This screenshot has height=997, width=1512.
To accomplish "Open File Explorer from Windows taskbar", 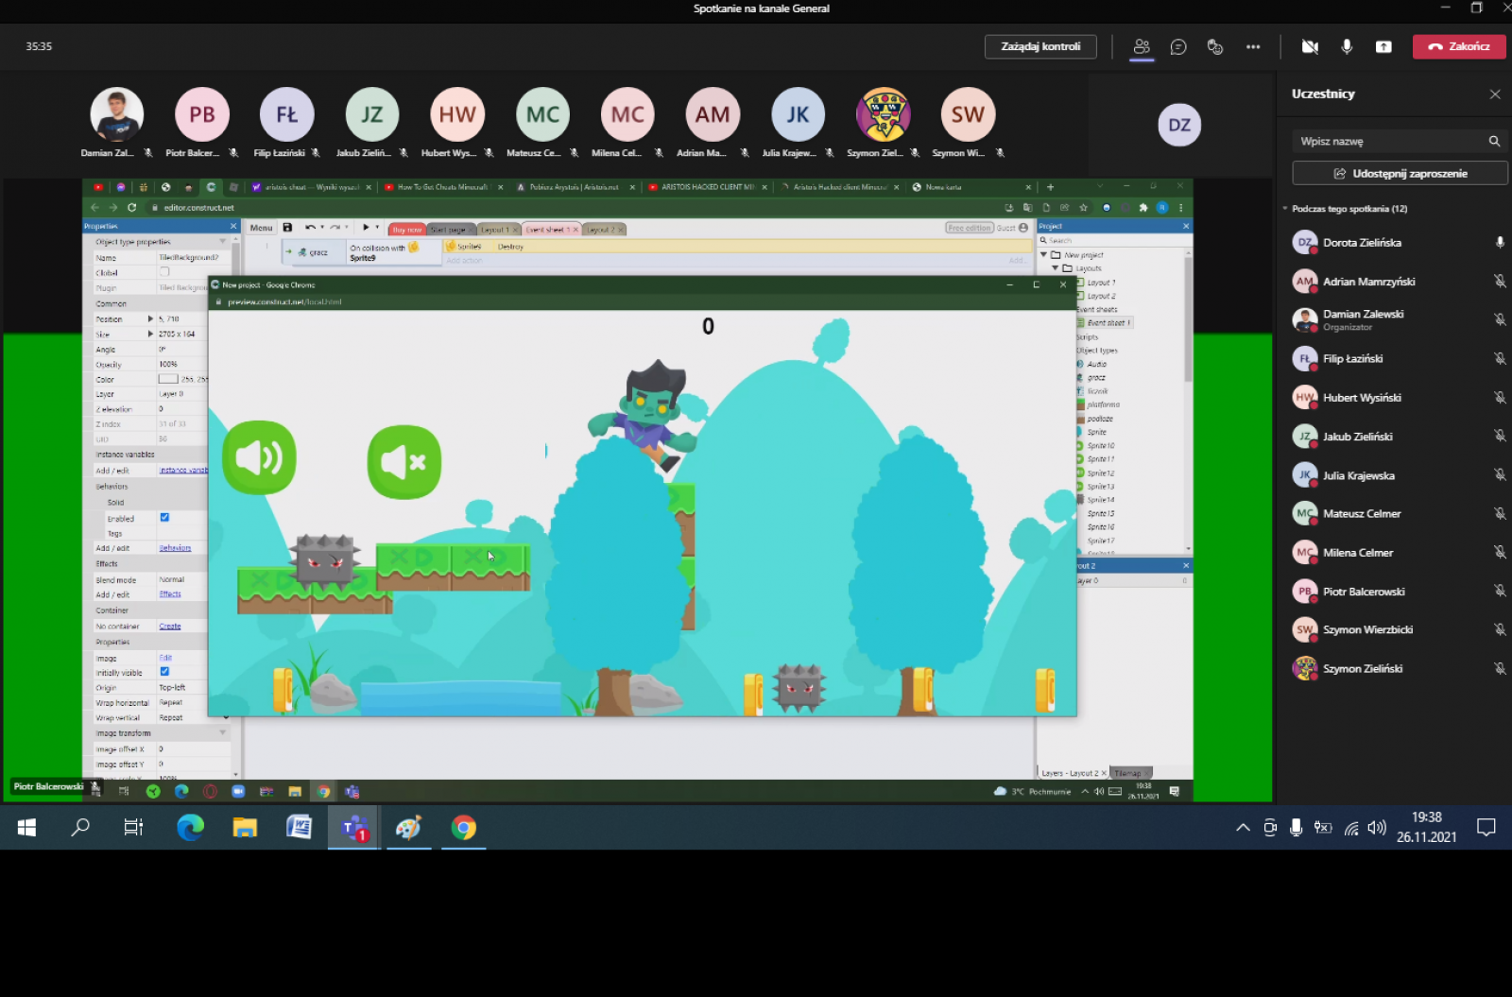I will [245, 828].
